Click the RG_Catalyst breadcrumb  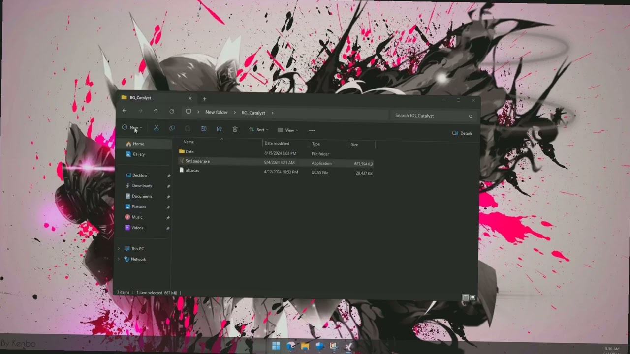tap(253, 113)
